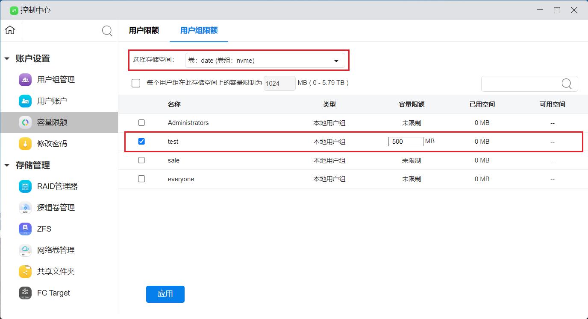Enable the per-group capacity limit checkbox
Viewport: 588px width, 319px height.
135,83
